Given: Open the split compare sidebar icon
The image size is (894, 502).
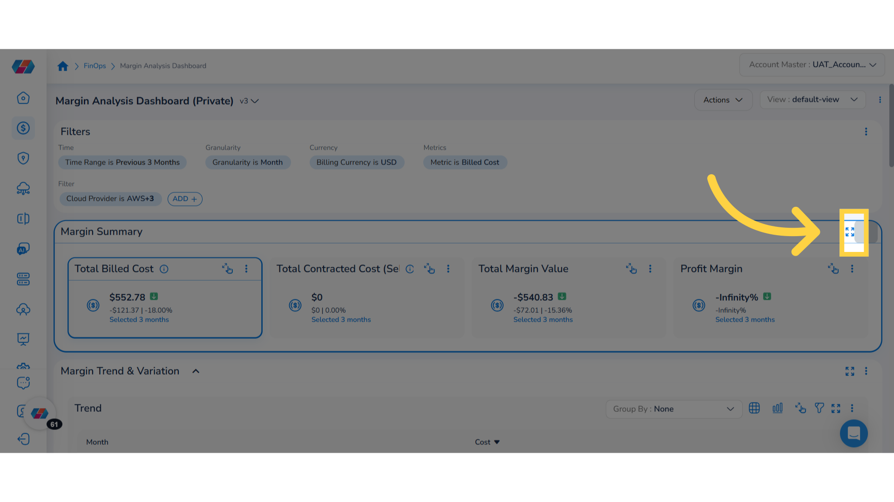Looking at the screenshot, I should (23, 219).
